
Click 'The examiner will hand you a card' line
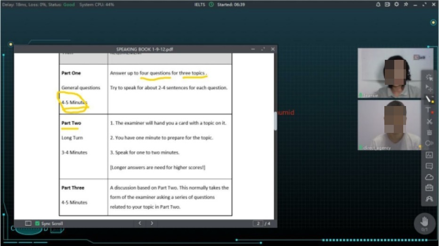[x=168, y=123]
